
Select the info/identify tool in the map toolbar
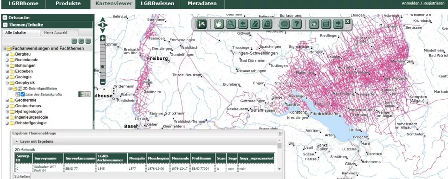tap(201, 24)
